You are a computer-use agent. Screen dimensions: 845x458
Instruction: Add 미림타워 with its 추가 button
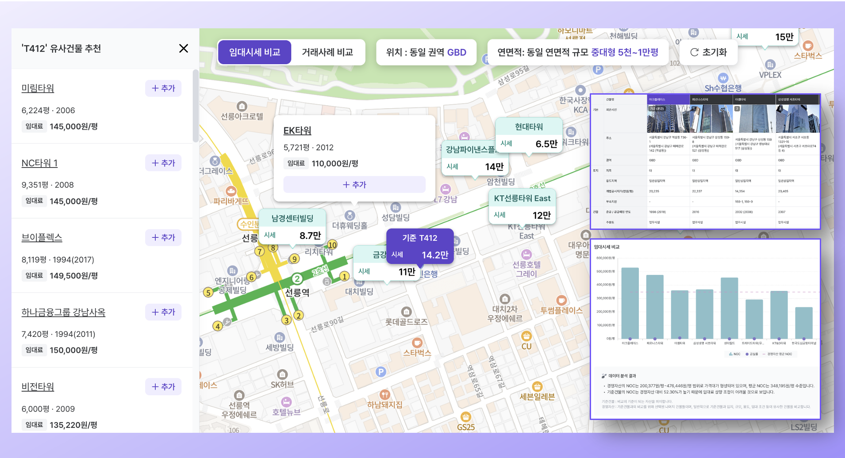pos(163,88)
